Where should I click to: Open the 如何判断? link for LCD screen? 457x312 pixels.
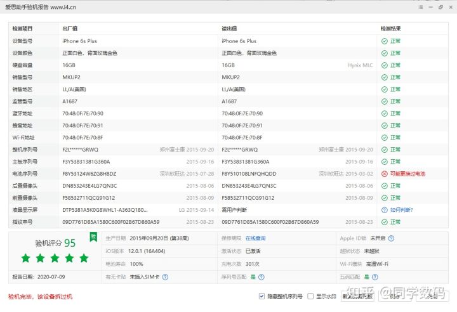point(401,210)
